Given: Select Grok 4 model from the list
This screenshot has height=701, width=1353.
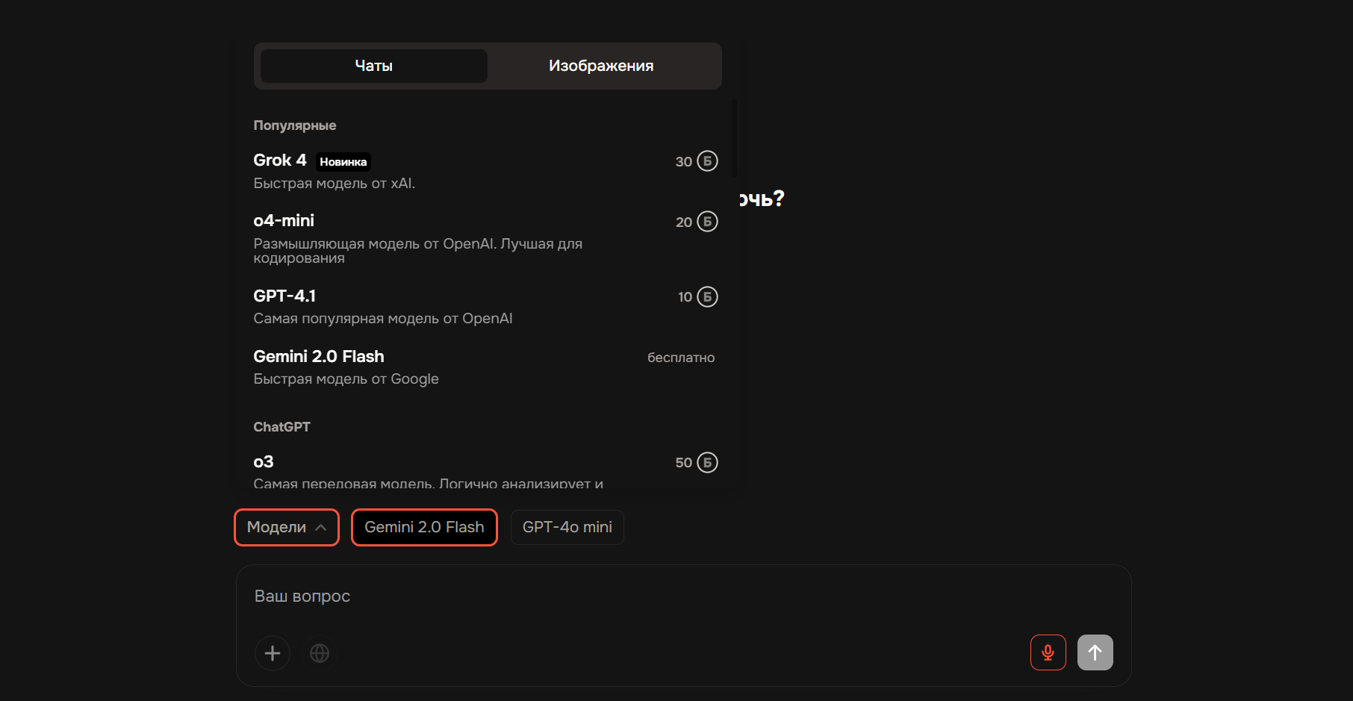Looking at the screenshot, I should coord(485,171).
